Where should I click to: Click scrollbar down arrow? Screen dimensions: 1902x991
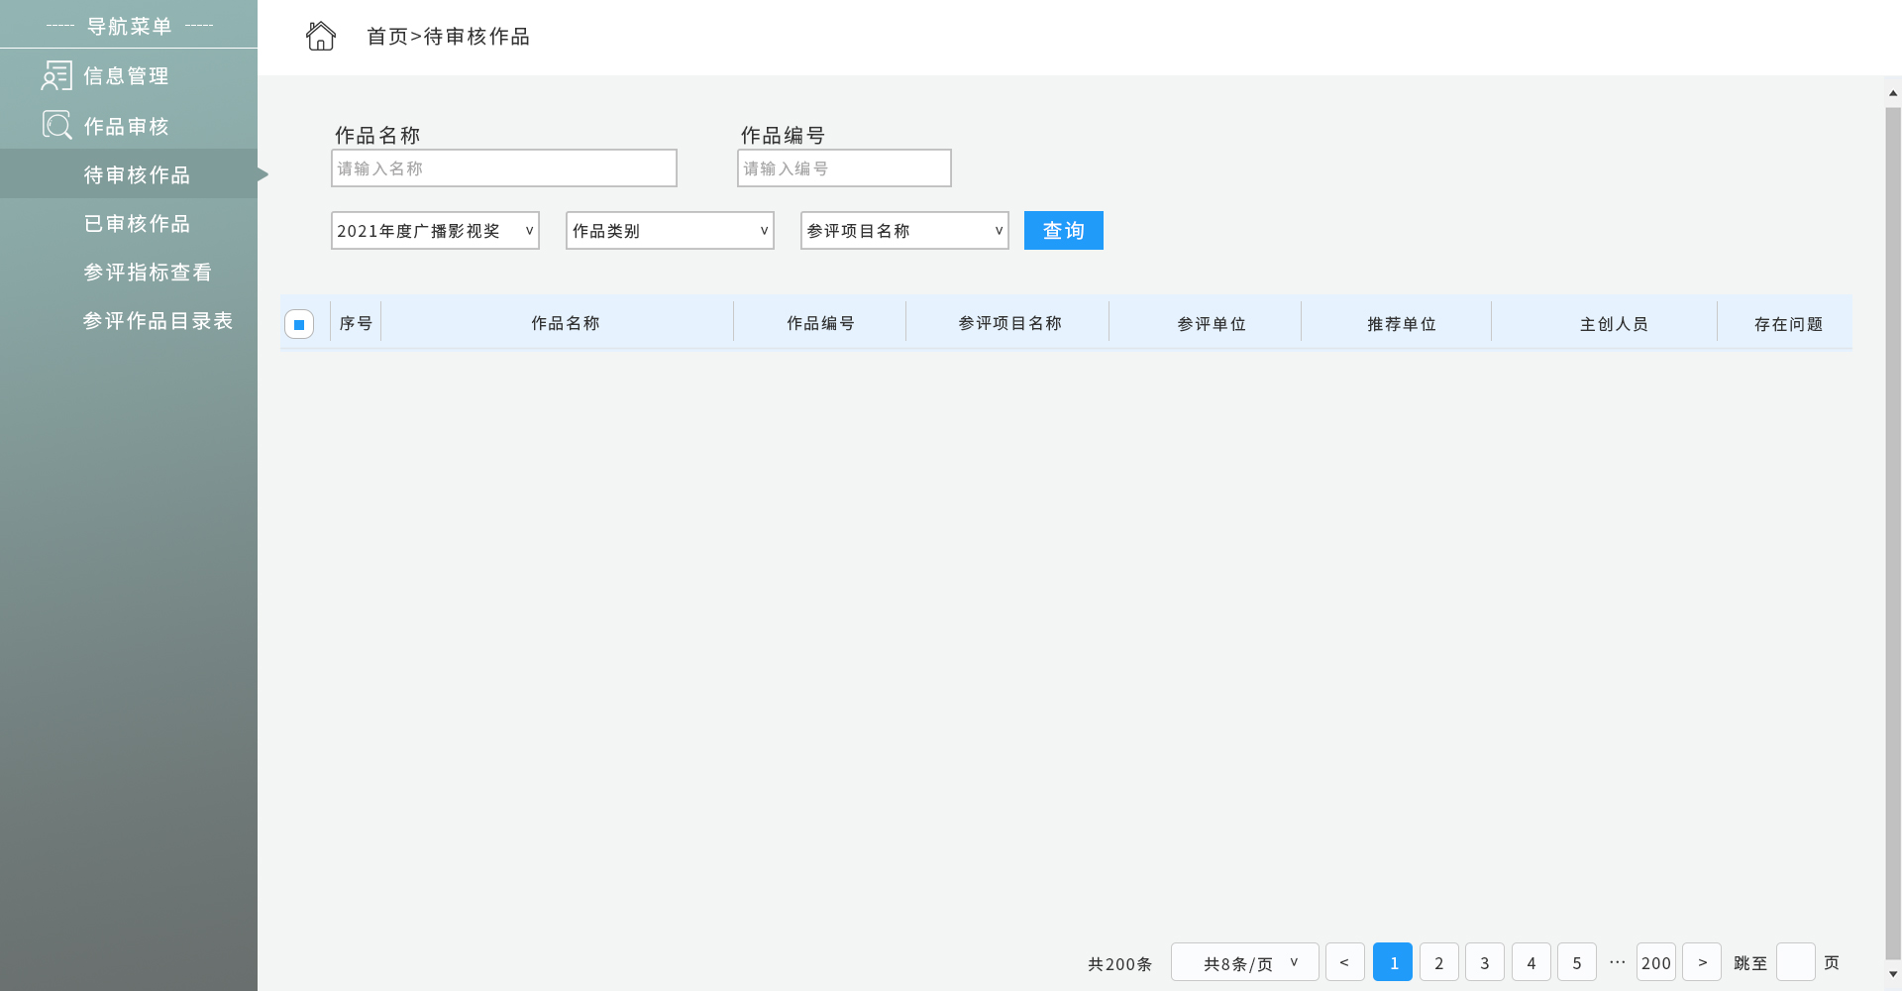tap(1893, 974)
